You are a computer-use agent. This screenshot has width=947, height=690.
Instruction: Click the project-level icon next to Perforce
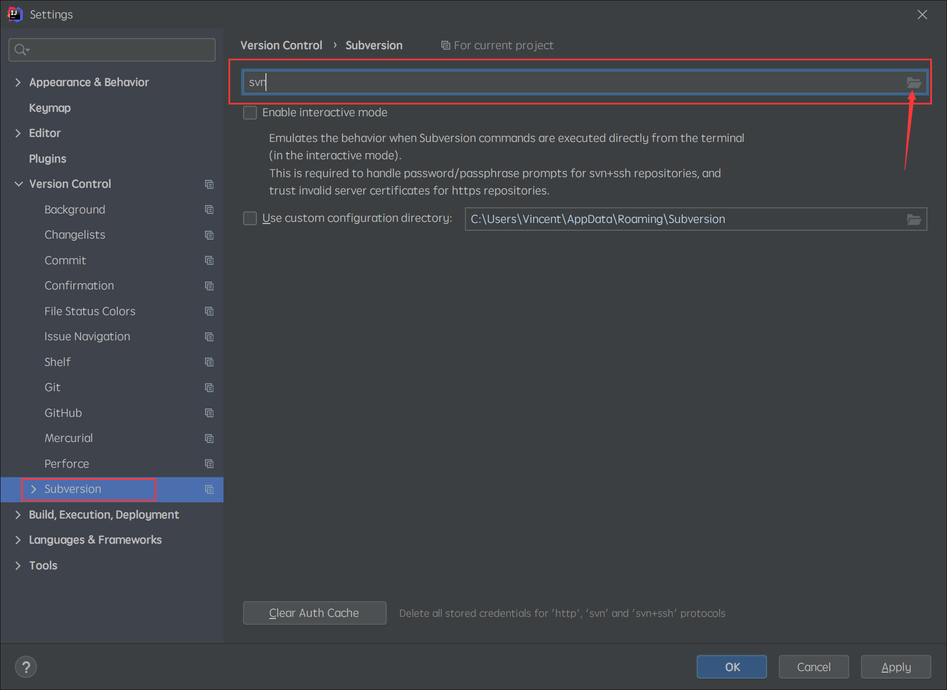(210, 464)
